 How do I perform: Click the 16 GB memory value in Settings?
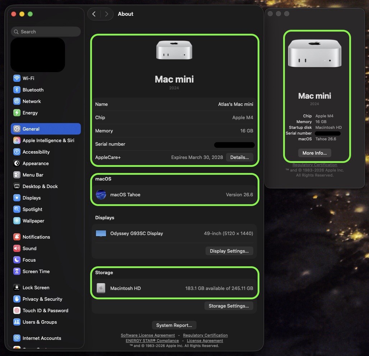point(246,131)
